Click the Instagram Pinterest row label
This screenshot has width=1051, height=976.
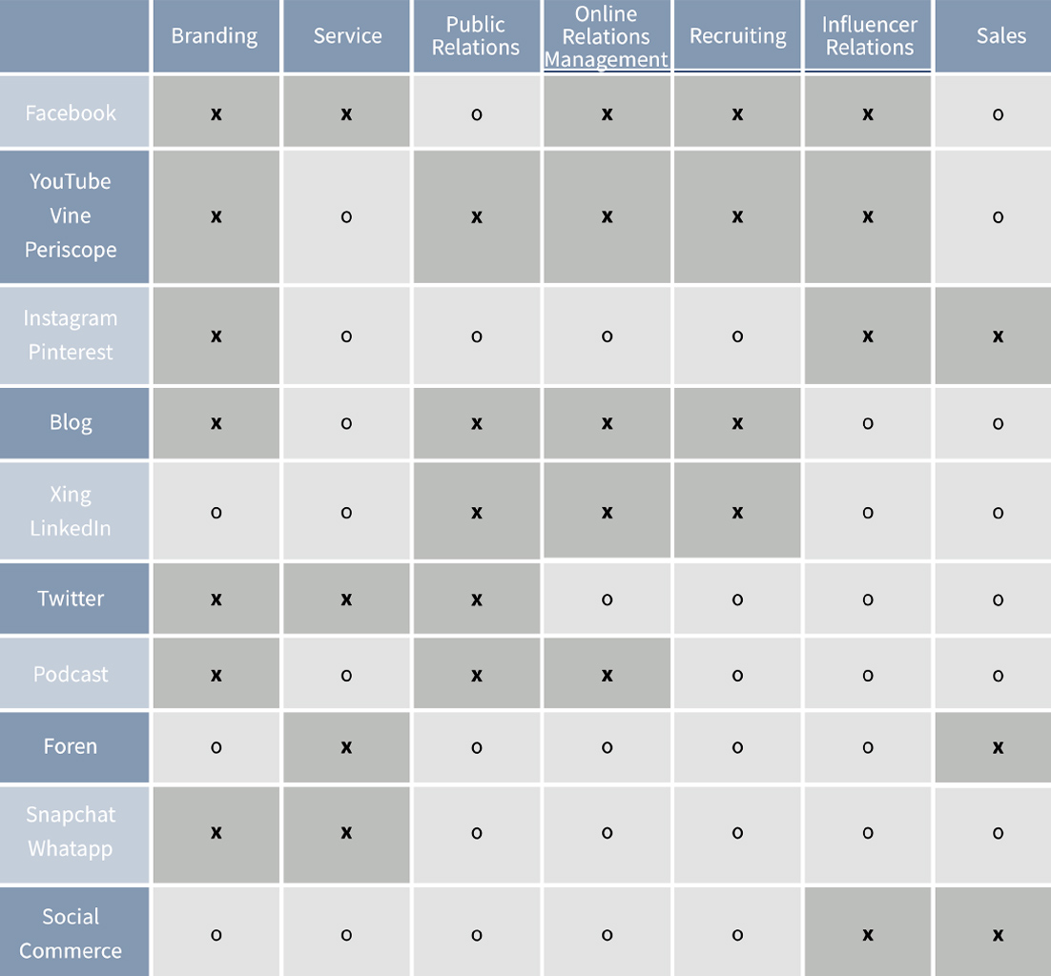click(72, 335)
